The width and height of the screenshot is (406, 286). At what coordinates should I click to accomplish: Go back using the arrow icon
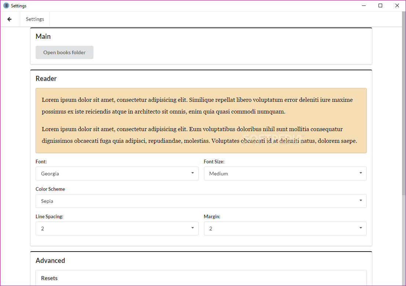tap(10, 19)
